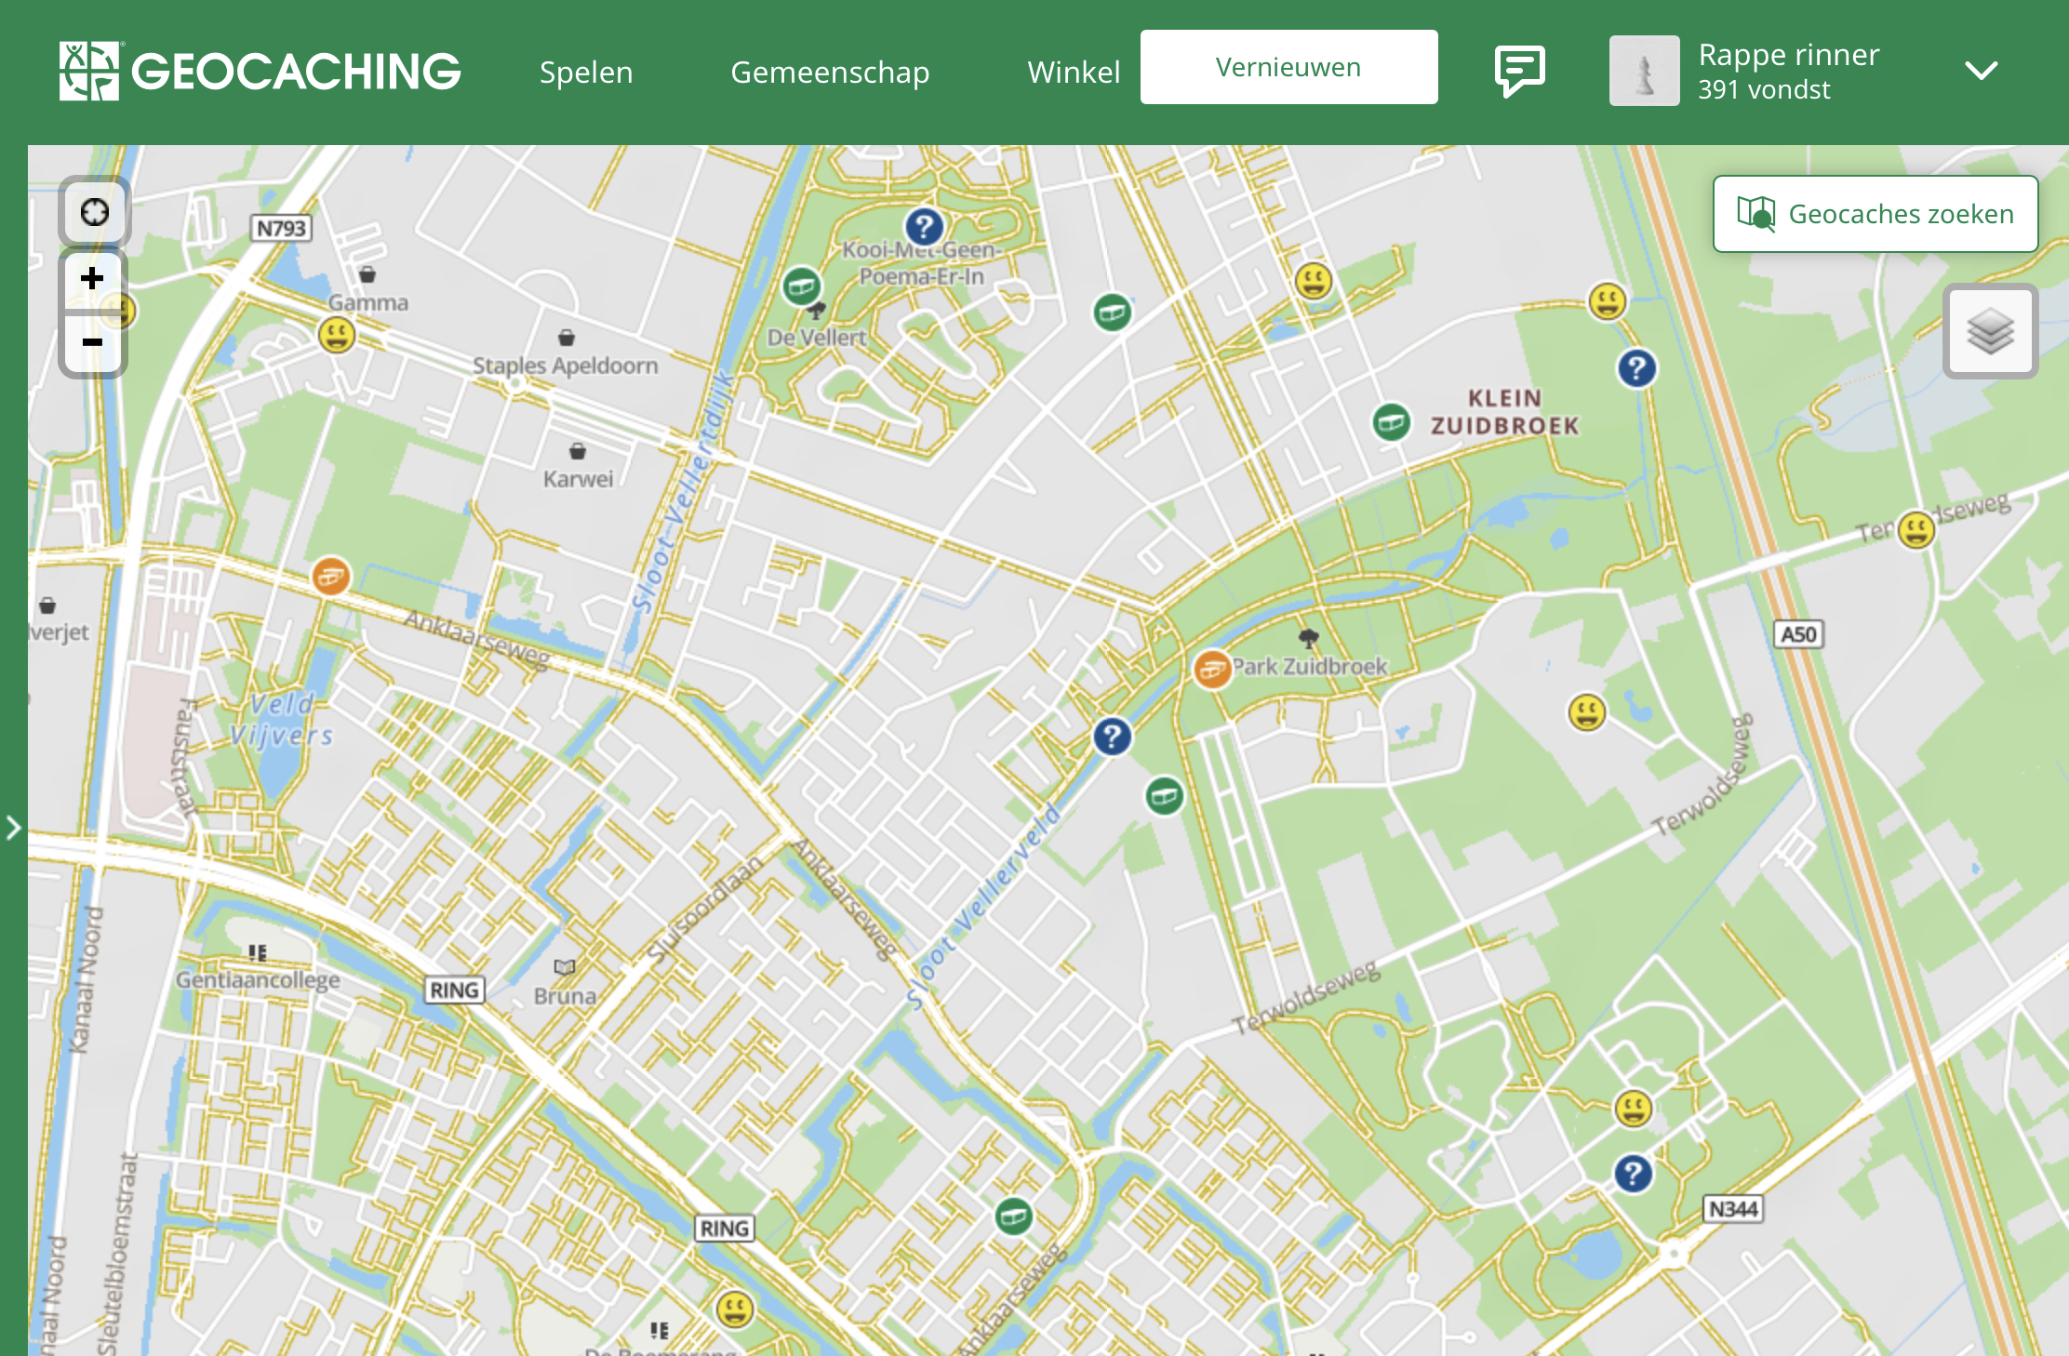
Task: Click the Park Zuidbroek label
Action: point(1310,667)
